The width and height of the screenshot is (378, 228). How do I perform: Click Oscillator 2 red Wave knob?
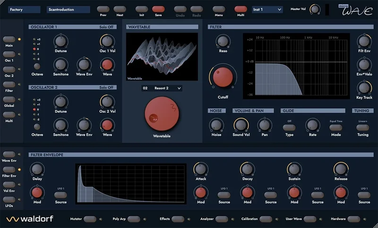coord(107,125)
